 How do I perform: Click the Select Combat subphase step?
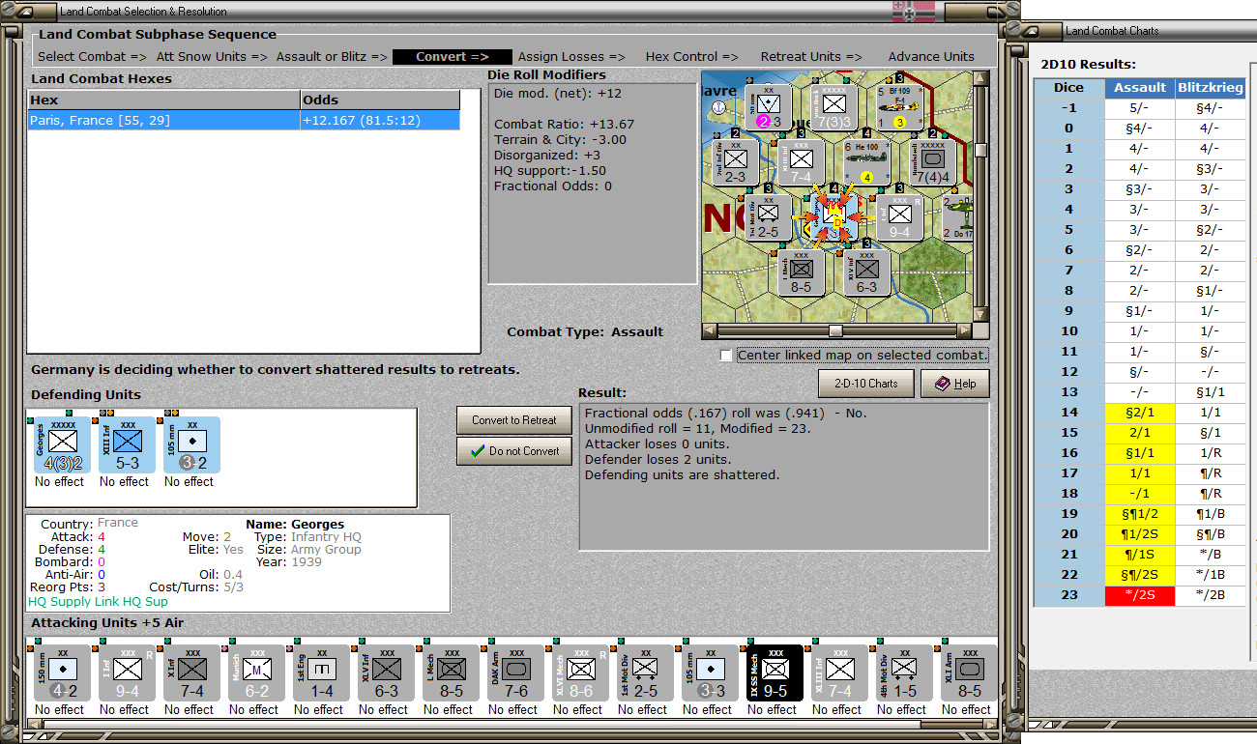[x=93, y=57]
